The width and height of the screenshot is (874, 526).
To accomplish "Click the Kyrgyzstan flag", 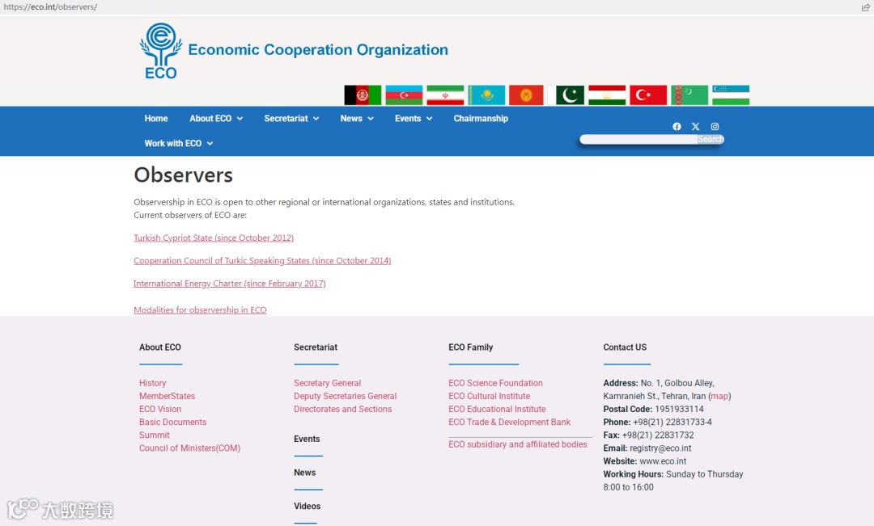I will (526, 95).
